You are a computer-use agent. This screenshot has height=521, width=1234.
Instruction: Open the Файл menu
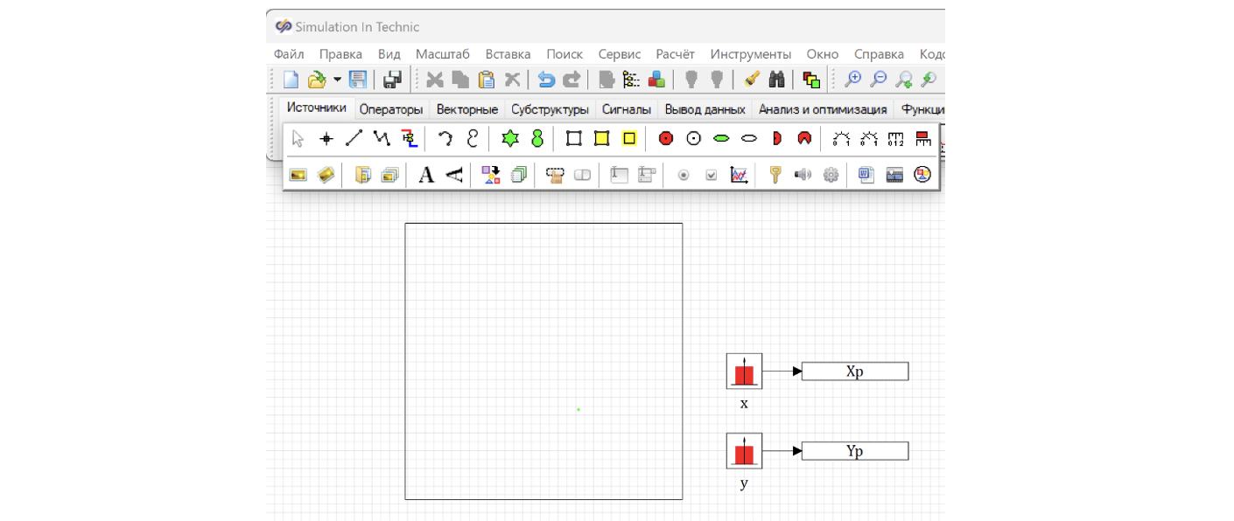289,54
